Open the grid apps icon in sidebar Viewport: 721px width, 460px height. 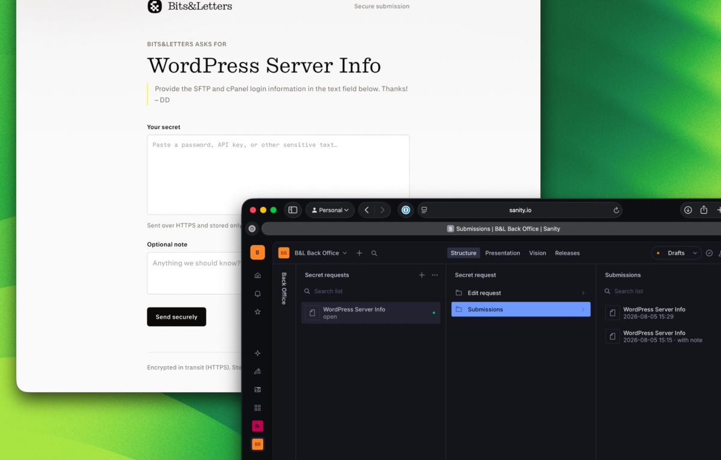click(258, 408)
